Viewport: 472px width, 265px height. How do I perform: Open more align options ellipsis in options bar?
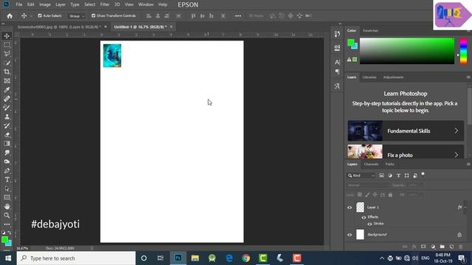(237, 16)
